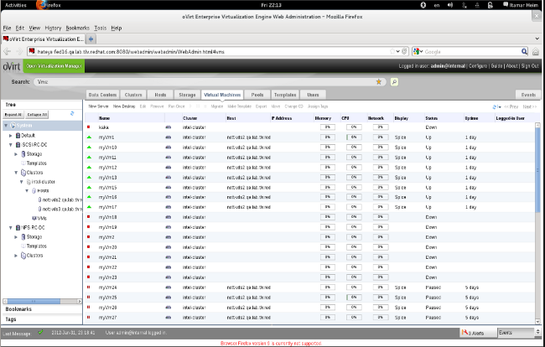Screen dimensions: 545x347
Task: Open the Firefox Bookmarks menu
Action: click(77, 28)
